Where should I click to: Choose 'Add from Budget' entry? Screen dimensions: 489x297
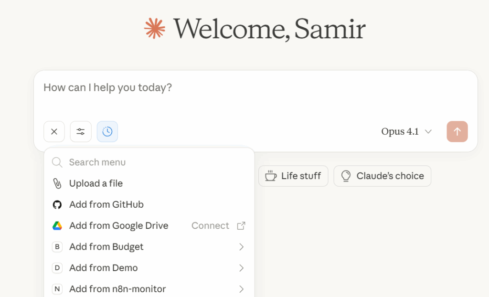[x=149, y=247]
